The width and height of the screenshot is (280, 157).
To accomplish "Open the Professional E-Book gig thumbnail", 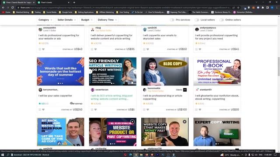I will [217, 72].
